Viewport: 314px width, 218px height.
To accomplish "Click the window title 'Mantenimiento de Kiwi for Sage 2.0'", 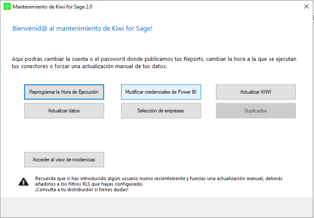I will [x=52, y=7].
